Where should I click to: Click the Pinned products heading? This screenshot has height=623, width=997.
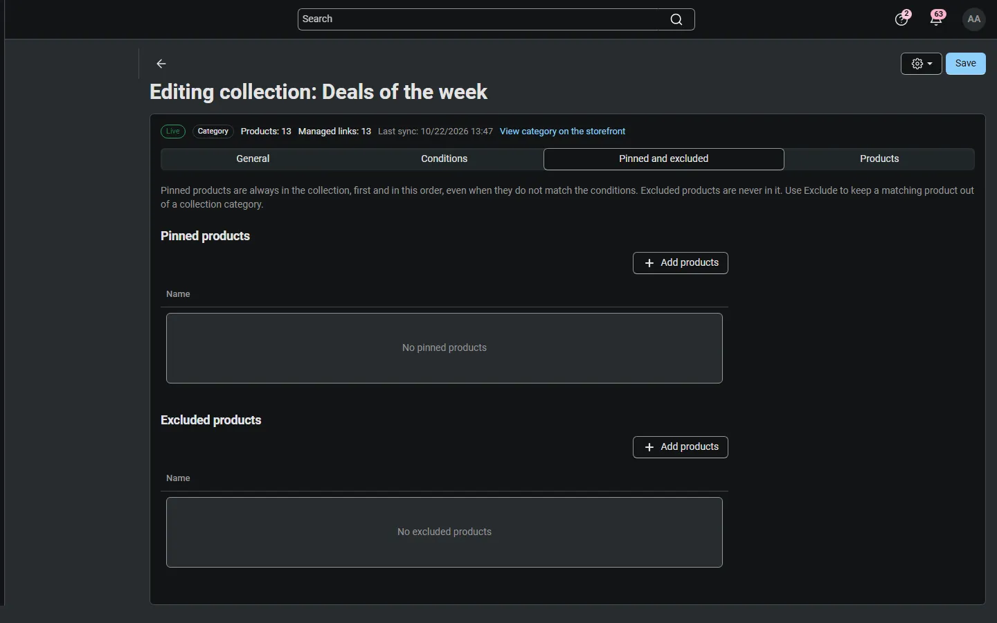[206, 237]
